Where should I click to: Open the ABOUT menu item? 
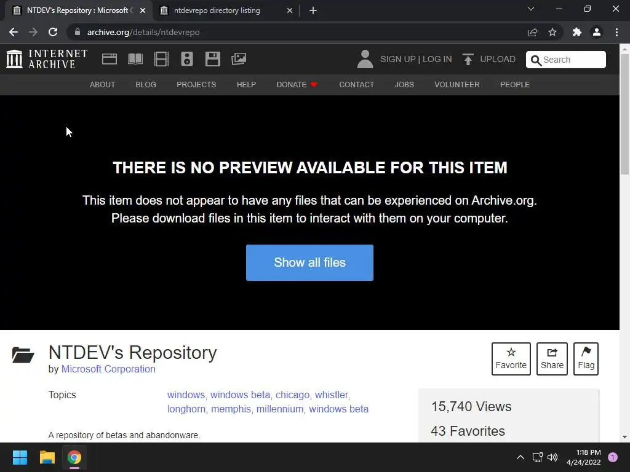(103, 85)
